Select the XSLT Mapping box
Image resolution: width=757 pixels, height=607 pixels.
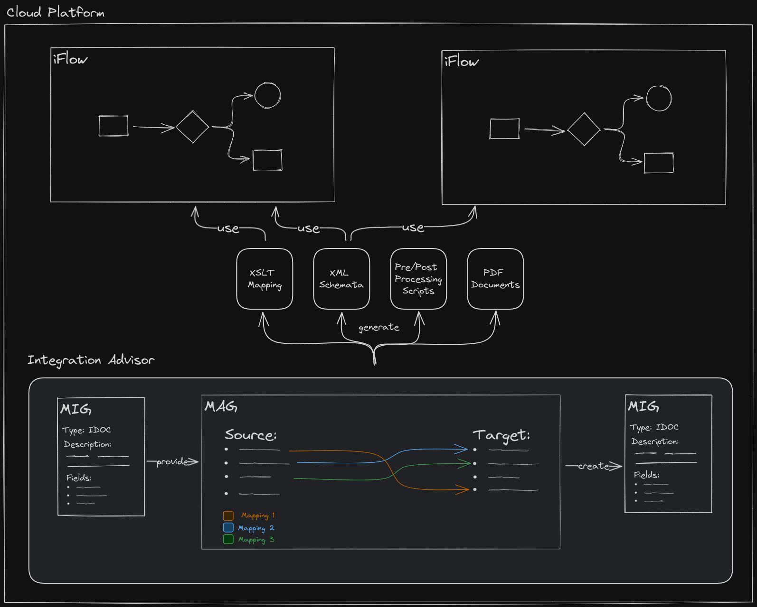(x=265, y=279)
